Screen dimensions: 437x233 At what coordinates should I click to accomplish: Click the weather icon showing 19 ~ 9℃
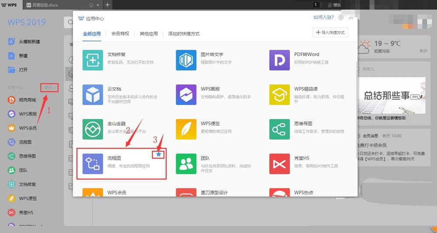click(364, 47)
